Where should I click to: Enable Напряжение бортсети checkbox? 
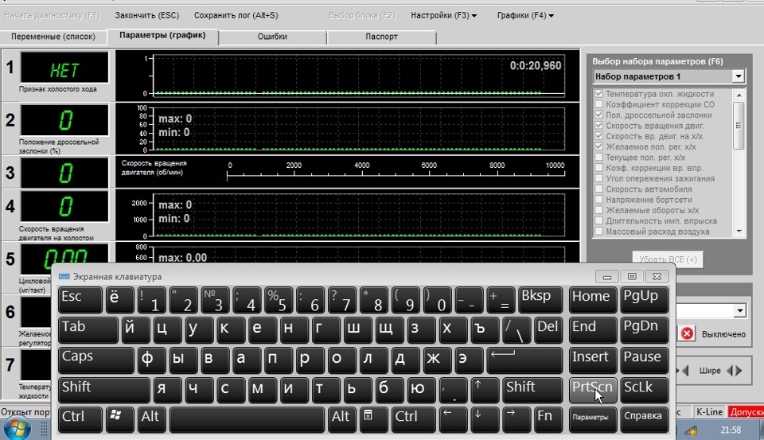click(598, 199)
